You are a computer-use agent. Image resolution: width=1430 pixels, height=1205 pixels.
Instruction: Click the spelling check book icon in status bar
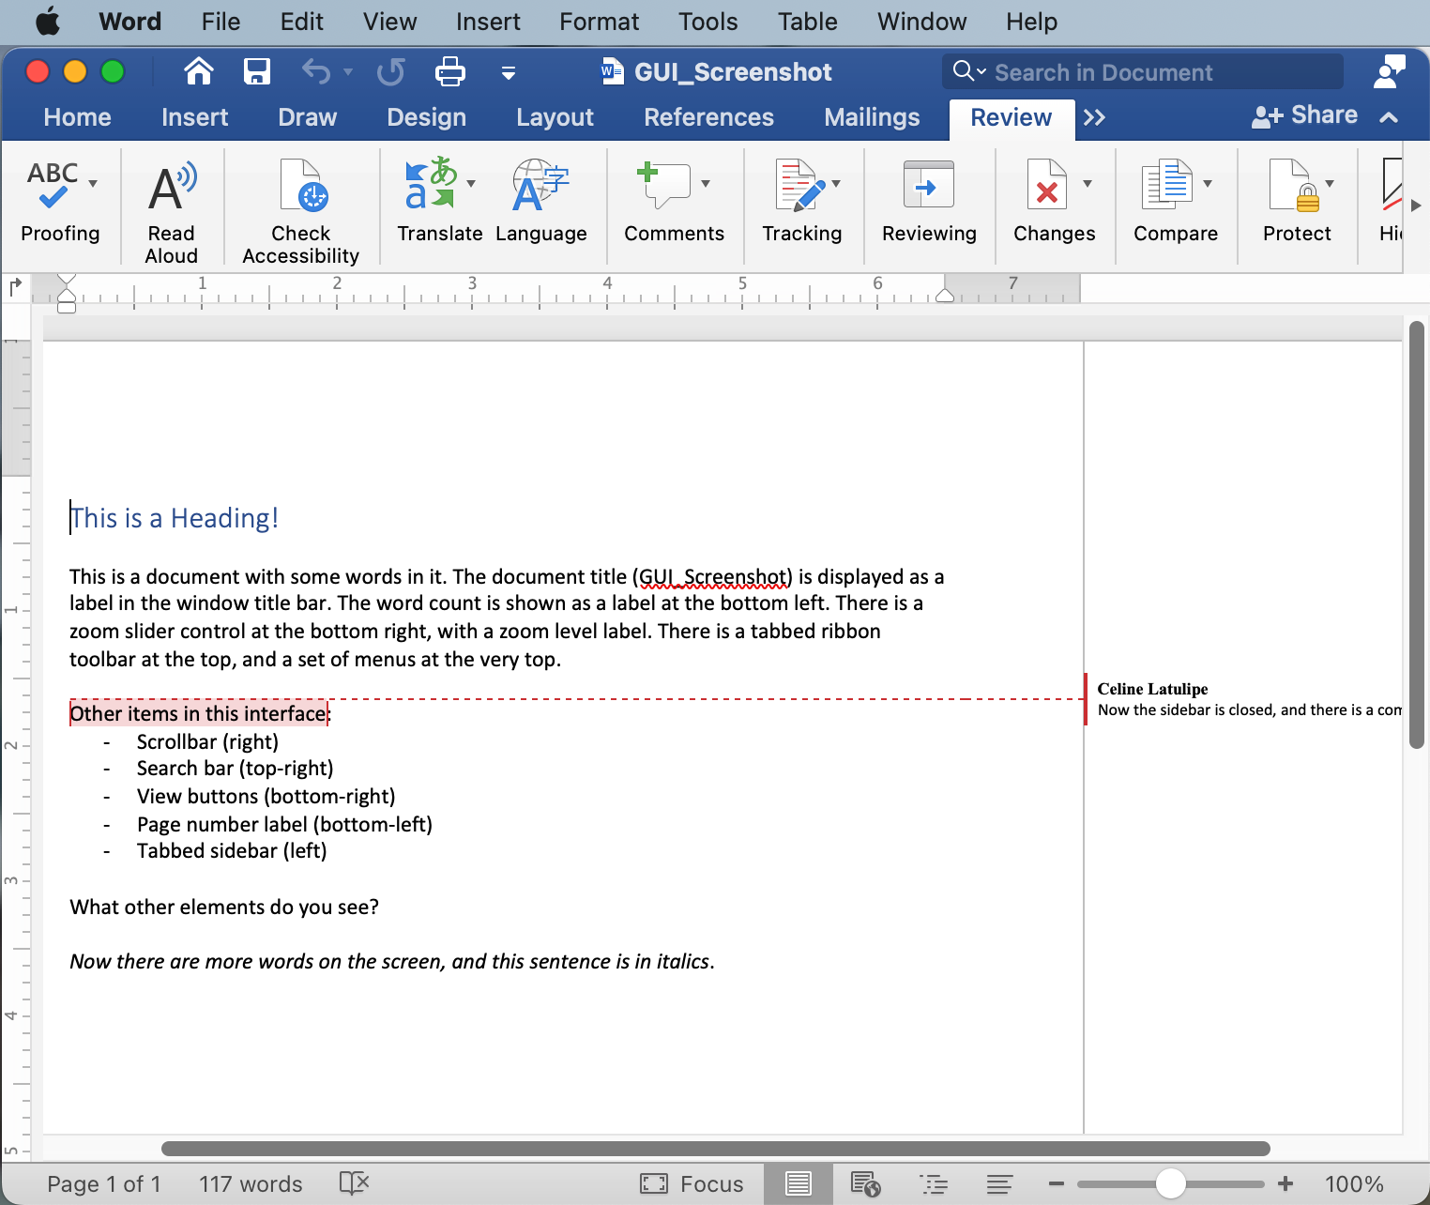click(354, 1183)
